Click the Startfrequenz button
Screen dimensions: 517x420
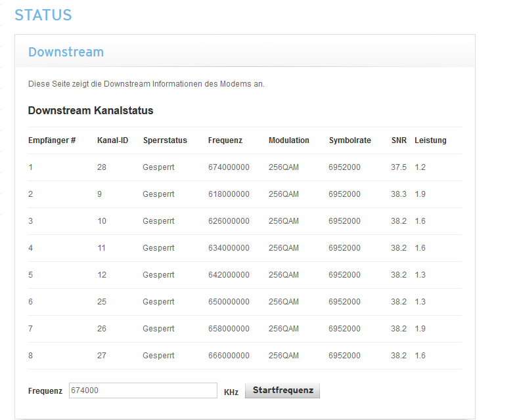(x=282, y=390)
